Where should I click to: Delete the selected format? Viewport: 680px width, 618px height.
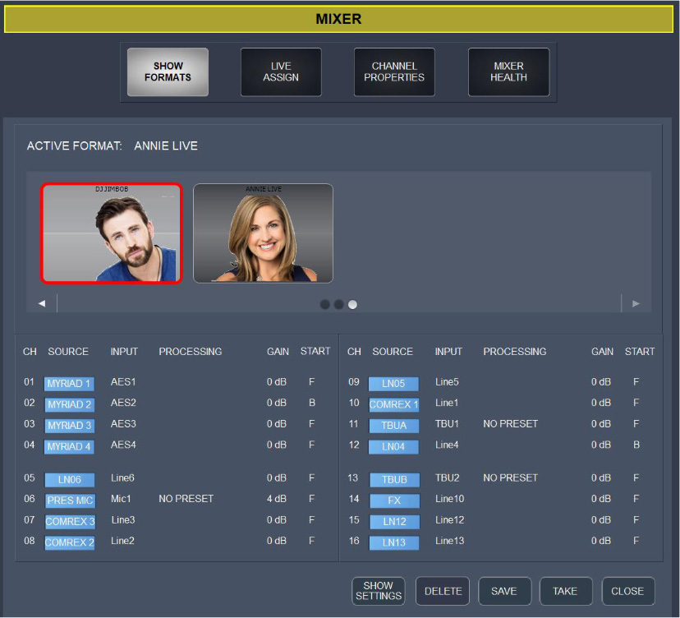point(443,591)
